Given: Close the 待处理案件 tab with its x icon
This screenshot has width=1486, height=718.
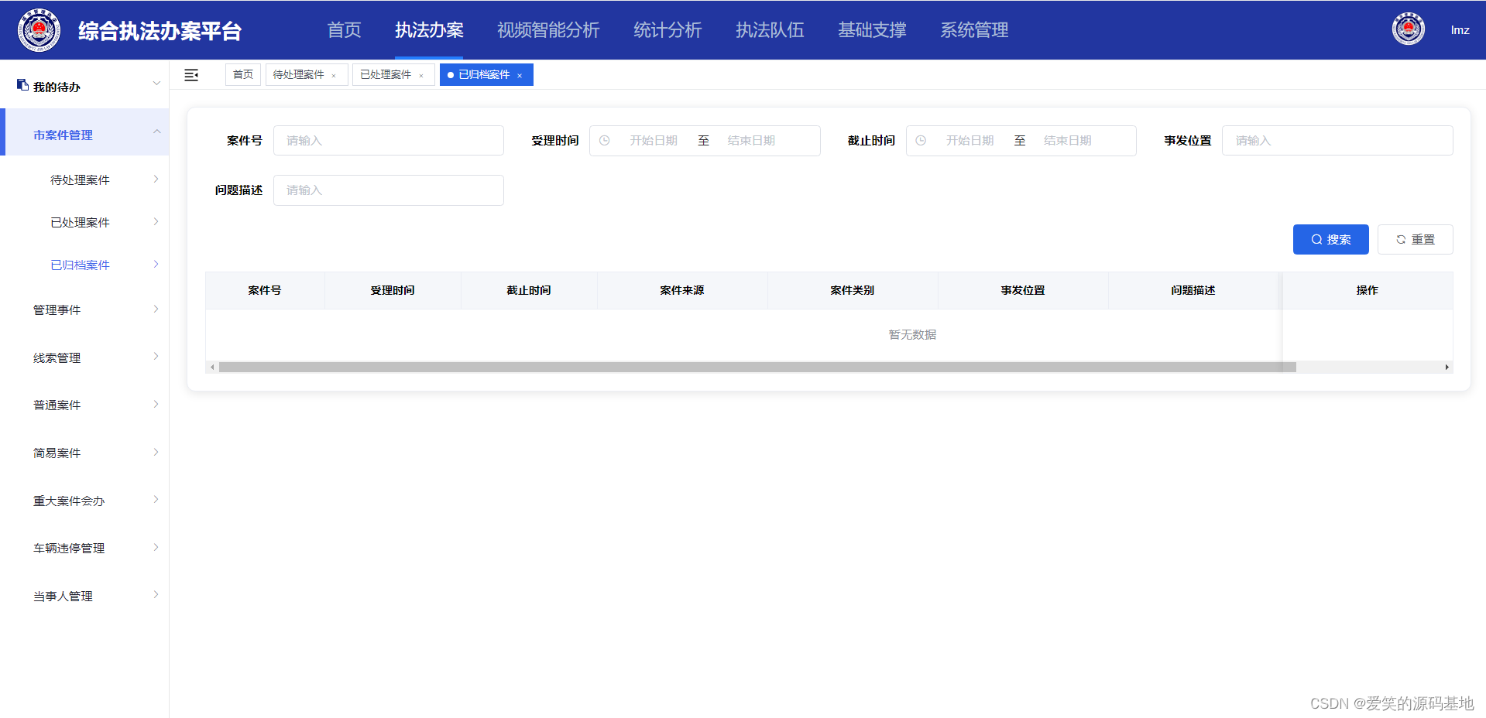Looking at the screenshot, I should pos(334,76).
